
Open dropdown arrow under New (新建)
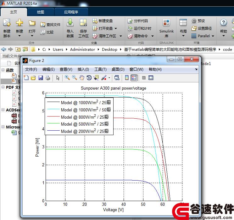tap(19, 36)
